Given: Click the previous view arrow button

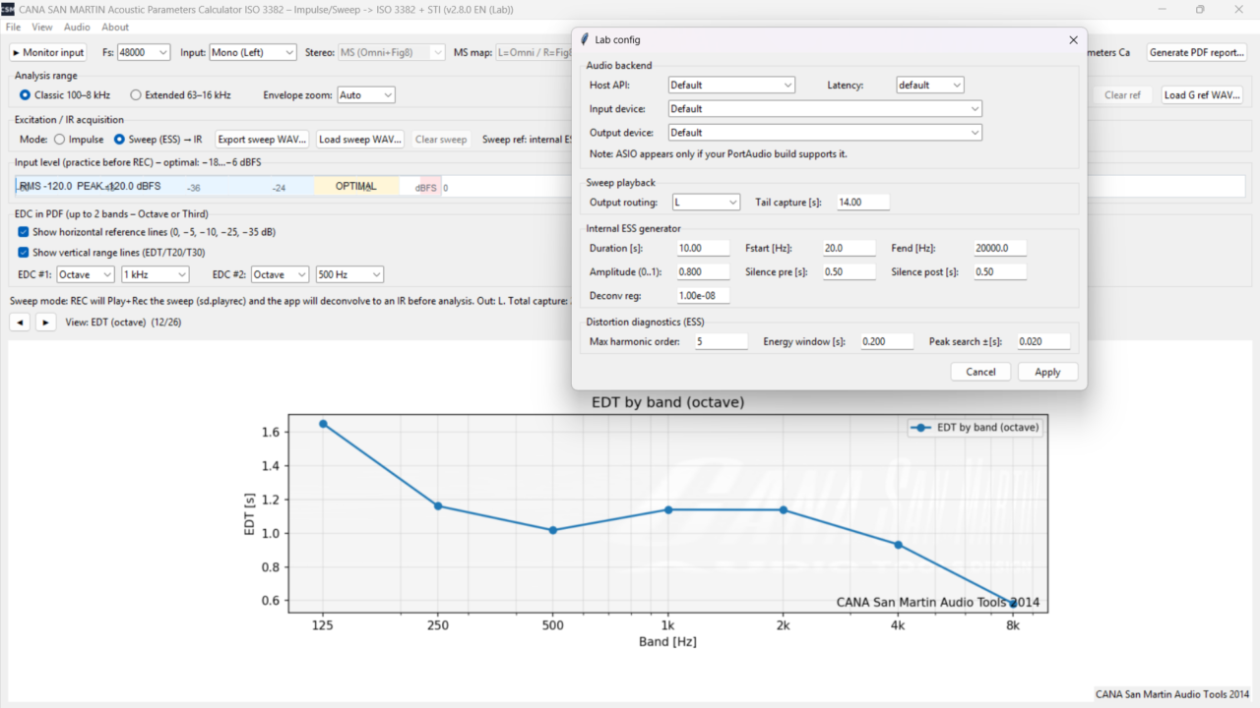Looking at the screenshot, I should tap(19, 323).
